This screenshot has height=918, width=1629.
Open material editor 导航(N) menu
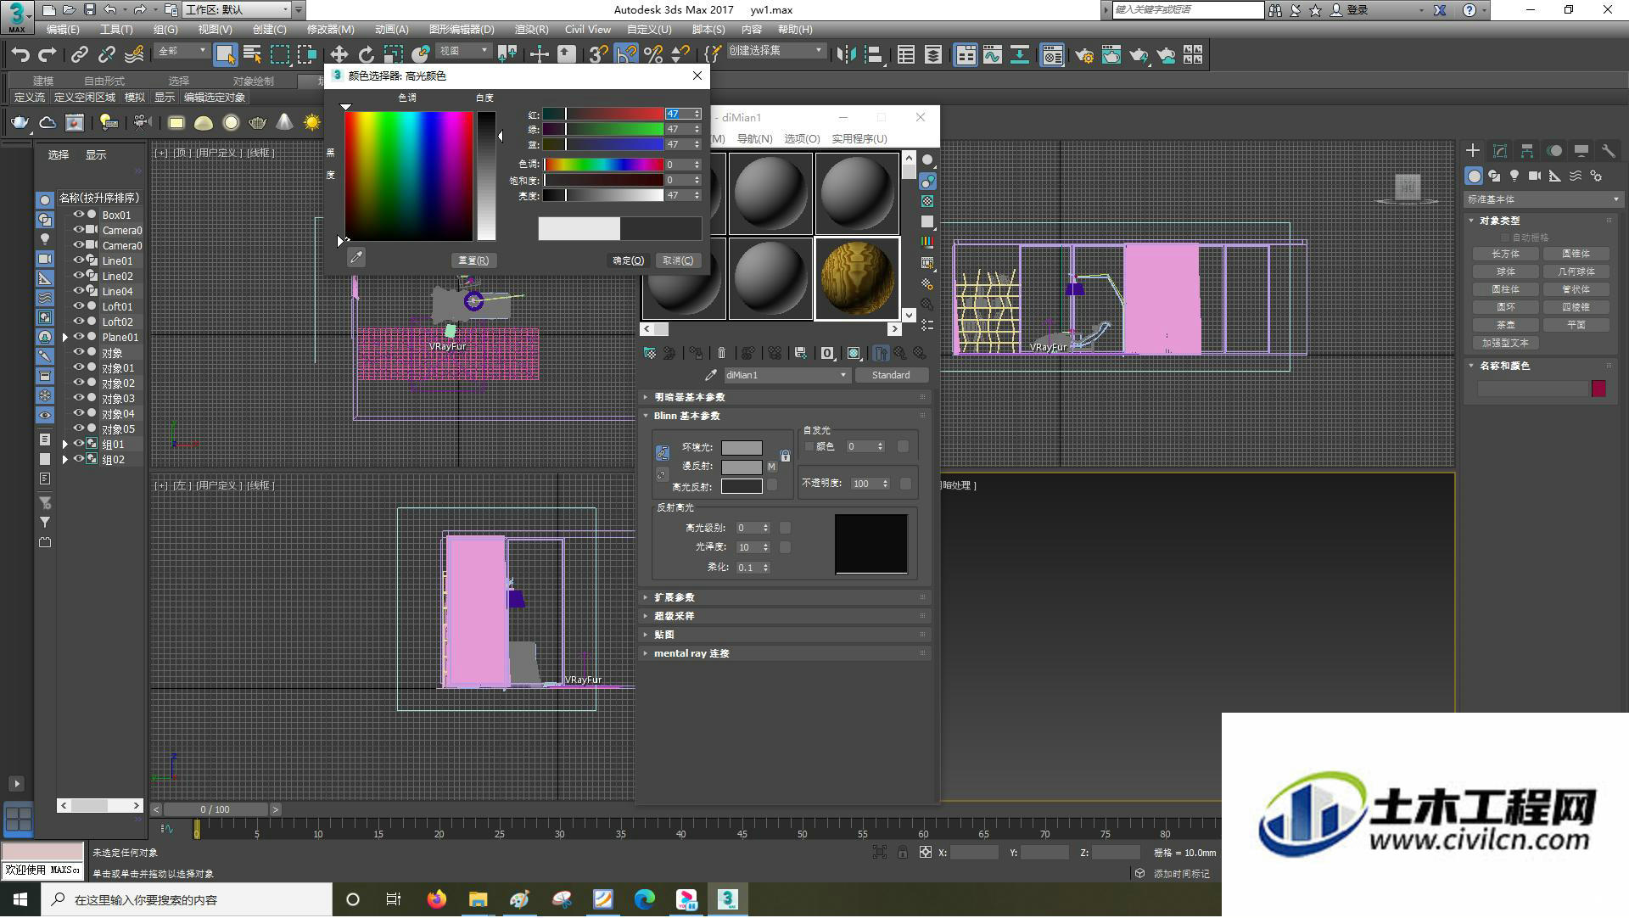754,138
